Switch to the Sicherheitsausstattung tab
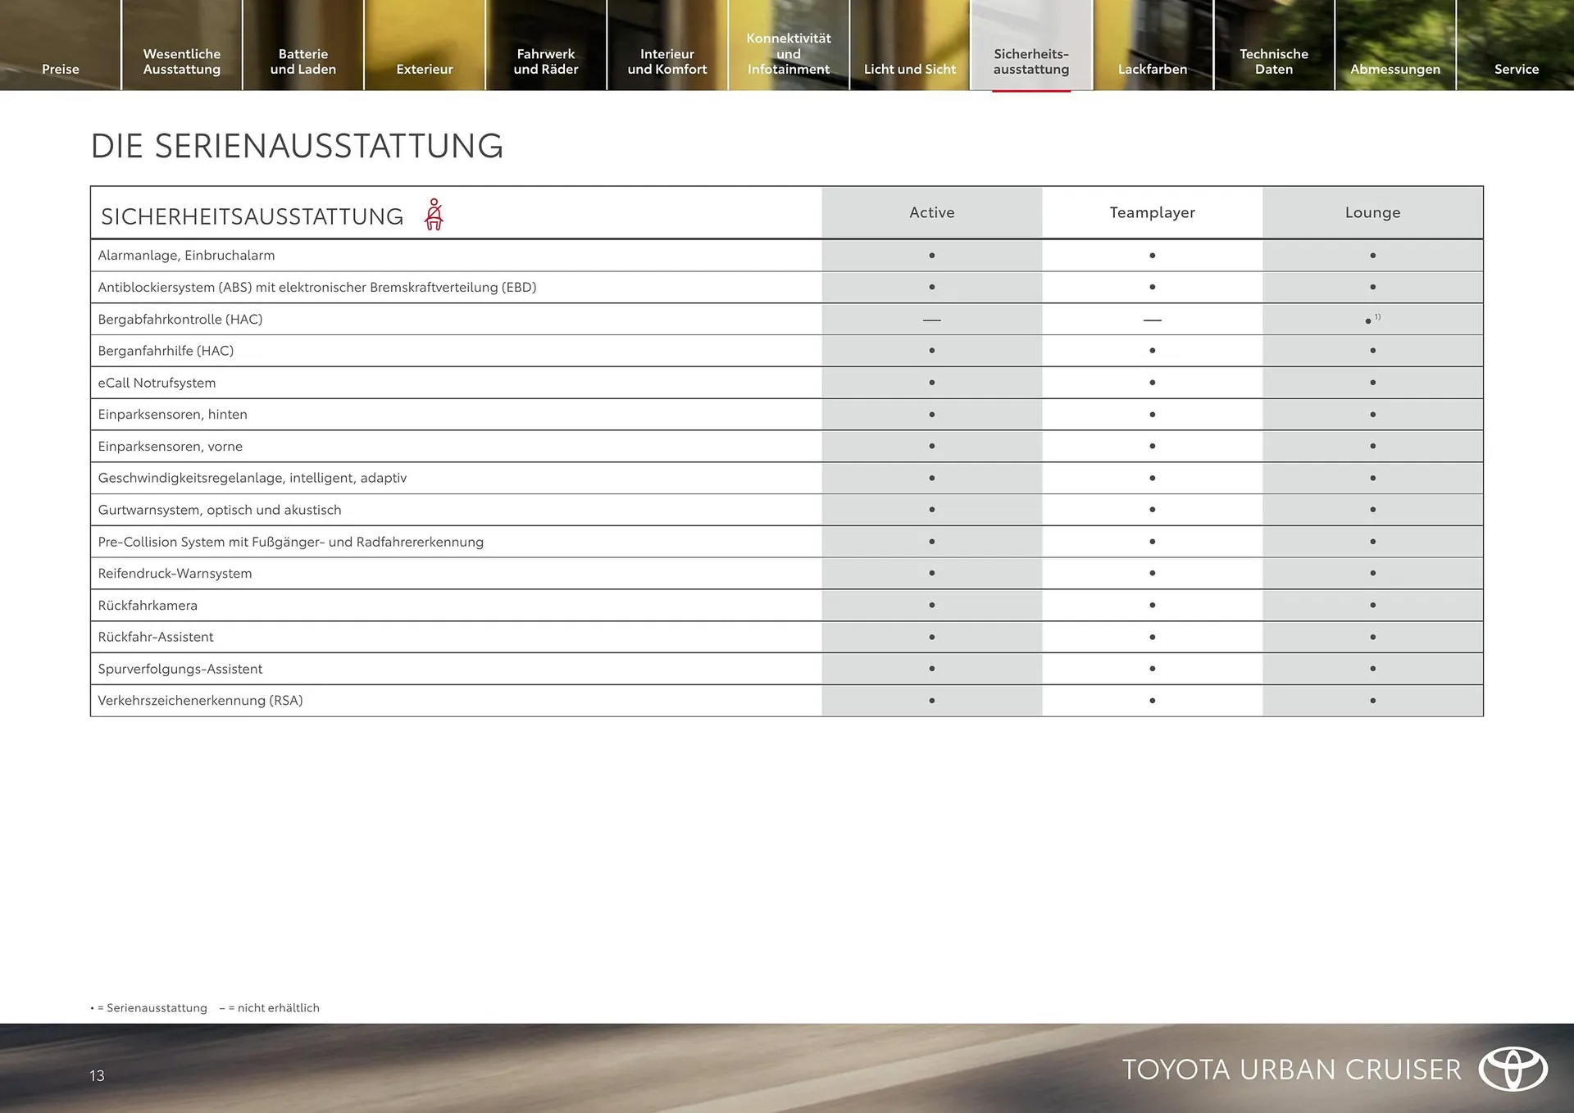 coord(1030,61)
